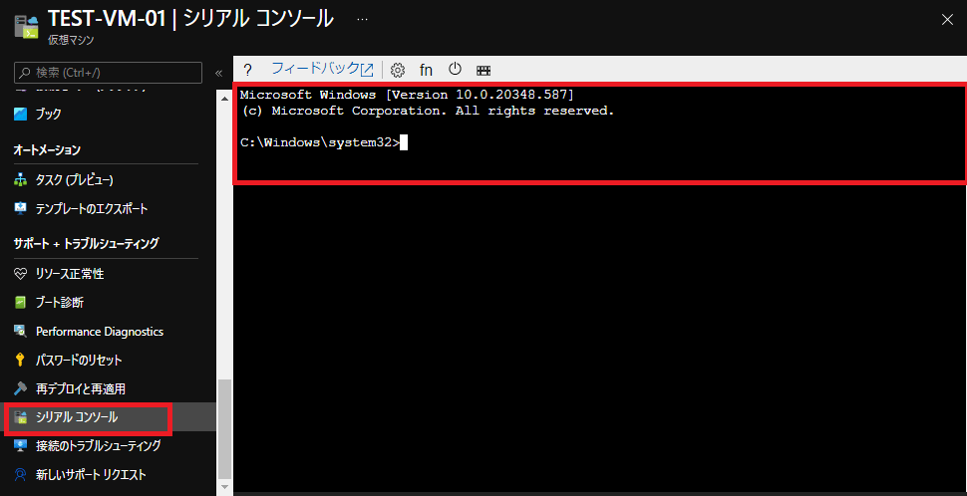Screen dimensions: 967x496
Task: Open the serial console help question mark
Action: click(248, 69)
